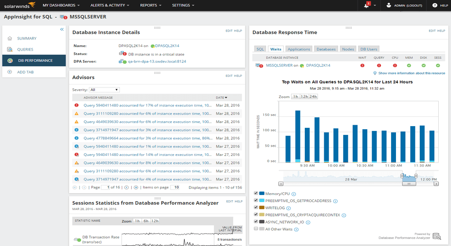Open the alerts bell notification icon
Image resolution: width=451 pixels, height=246 pixels.
tap(367, 5)
